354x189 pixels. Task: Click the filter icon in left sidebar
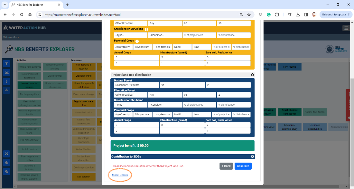coord(6,64)
